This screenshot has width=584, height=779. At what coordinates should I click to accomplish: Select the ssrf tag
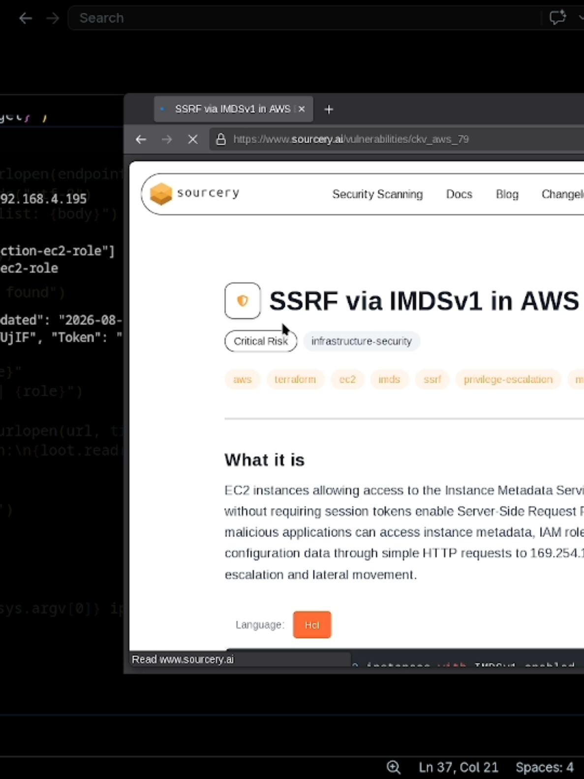point(432,379)
